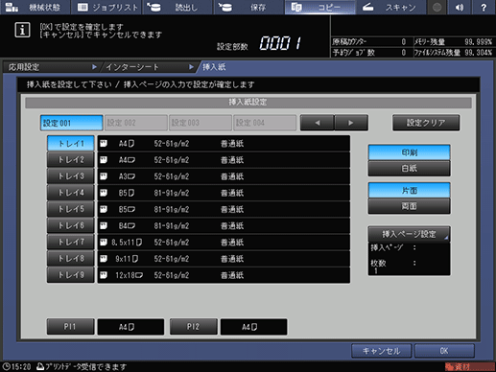Viewport: 496px width, 372px height.
Task: Click the キャンセル cancel button
Action: point(381,351)
